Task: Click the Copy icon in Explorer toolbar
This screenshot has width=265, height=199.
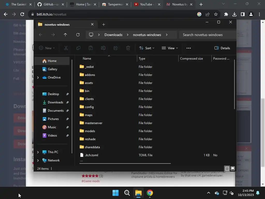Action: (x=78, y=48)
